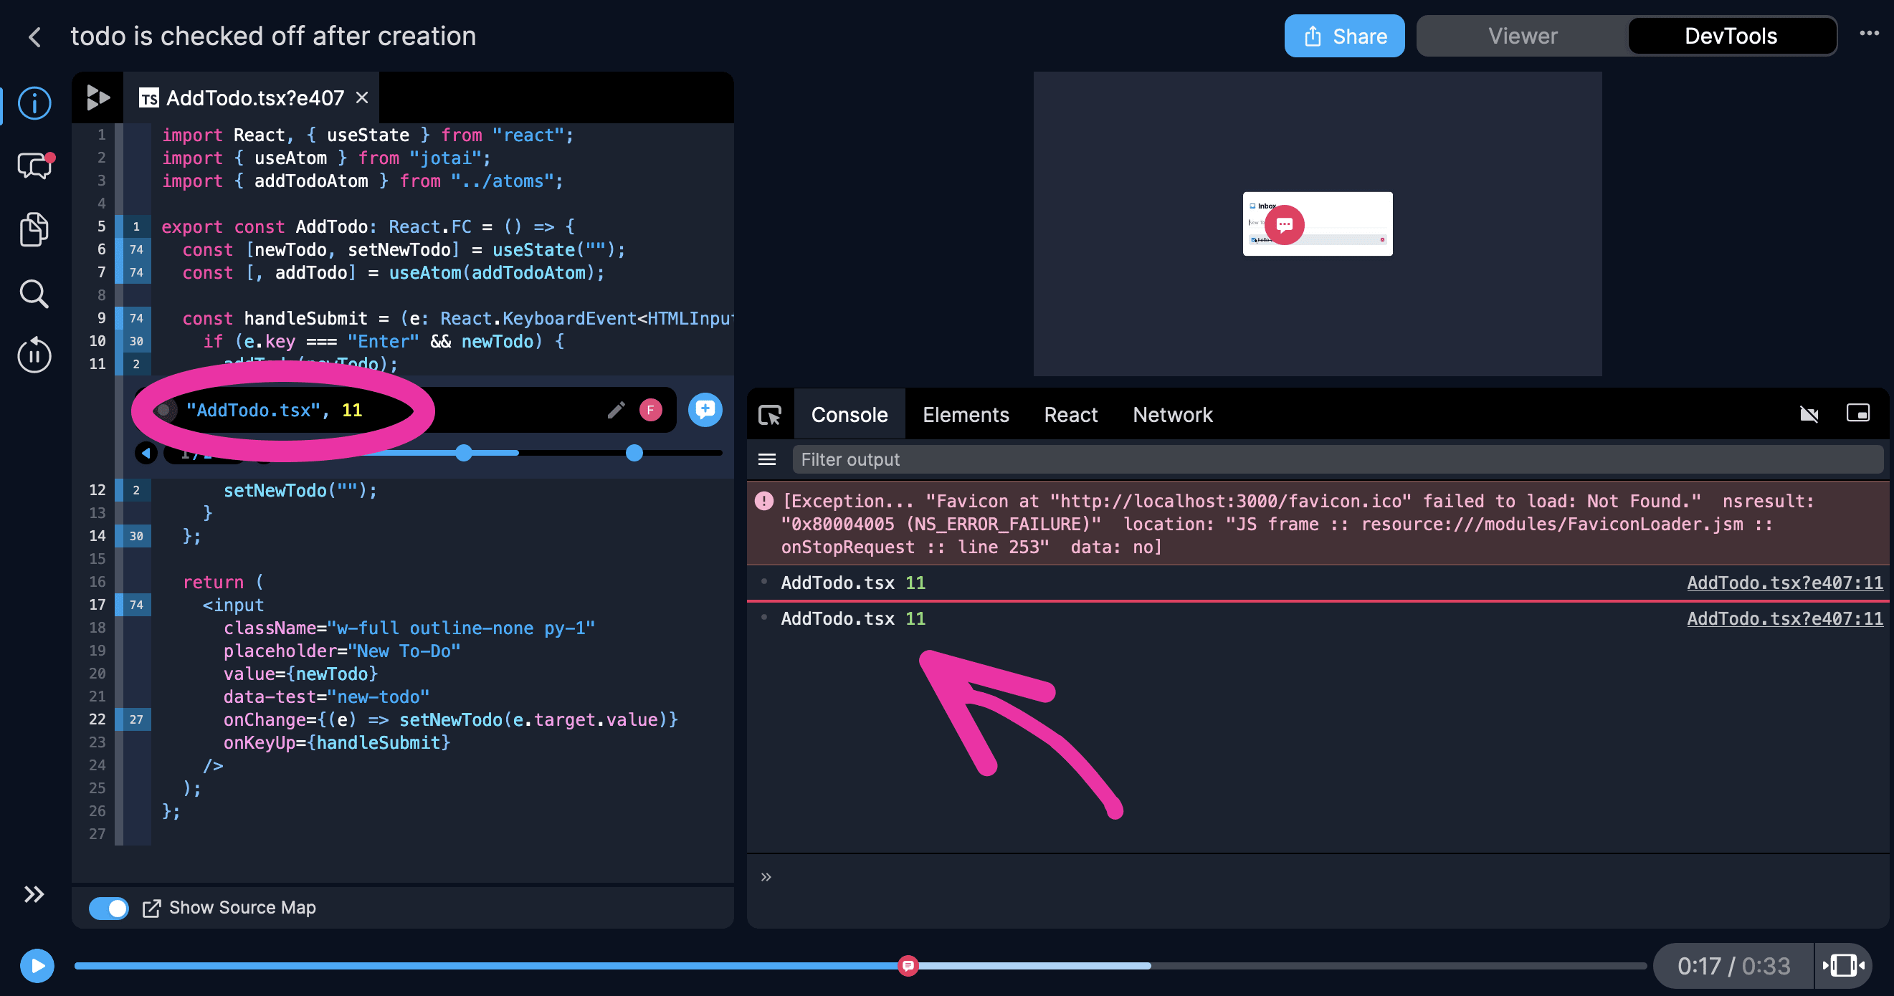Open the first AddTodo.tsx?e407:11 source link
The width and height of the screenshot is (1894, 996).
coord(1784,583)
